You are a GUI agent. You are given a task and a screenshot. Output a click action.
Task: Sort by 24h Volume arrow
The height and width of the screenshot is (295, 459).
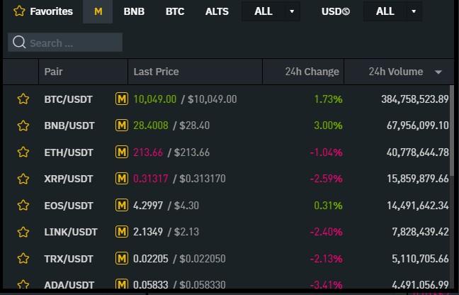point(438,72)
